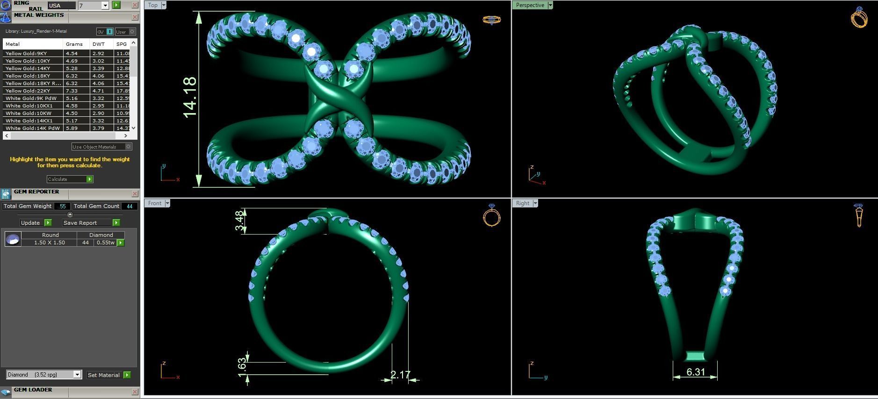Click the Update button
The image size is (878, 399).
pos(35,223)
